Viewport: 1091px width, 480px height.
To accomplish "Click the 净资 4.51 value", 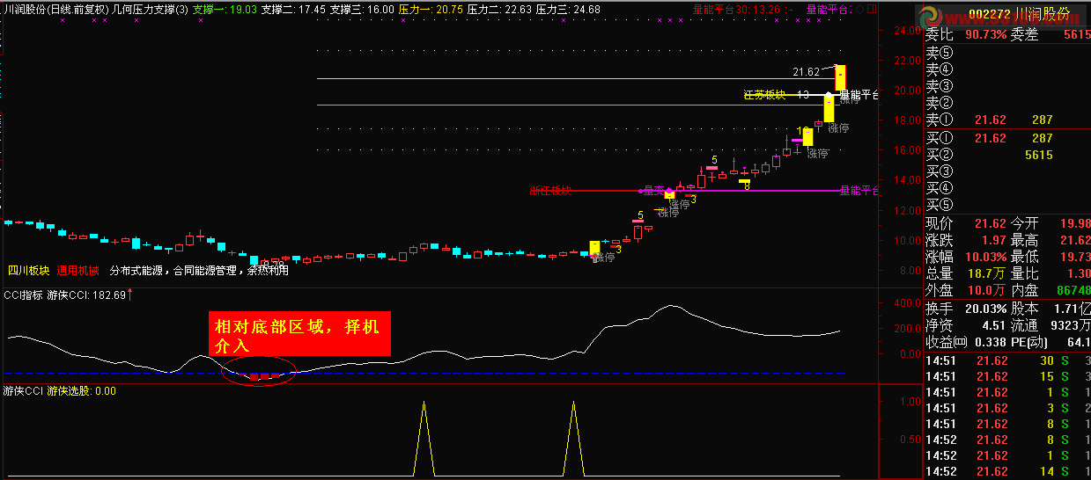I will 993,325.
